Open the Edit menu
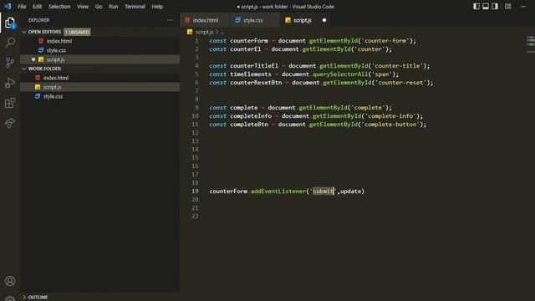Image resolution: width=535 pixels, height=301 pixels. 37,7
